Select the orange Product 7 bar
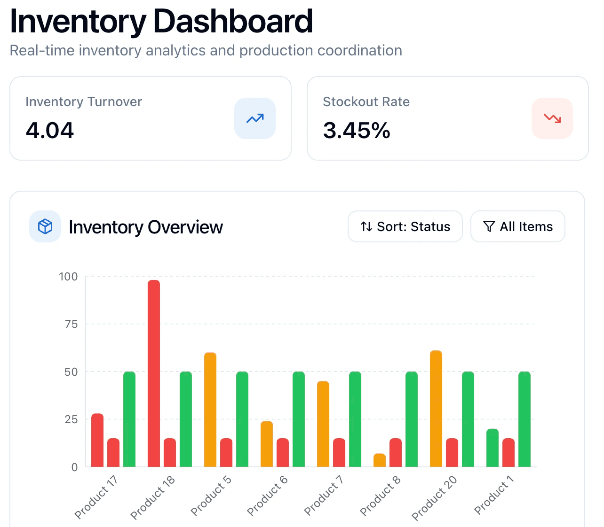This screenshot has width=604, height=527. pos(323,424)
